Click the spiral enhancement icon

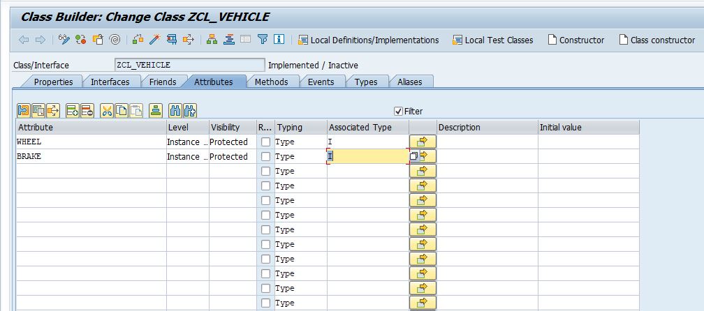[115, 40]
